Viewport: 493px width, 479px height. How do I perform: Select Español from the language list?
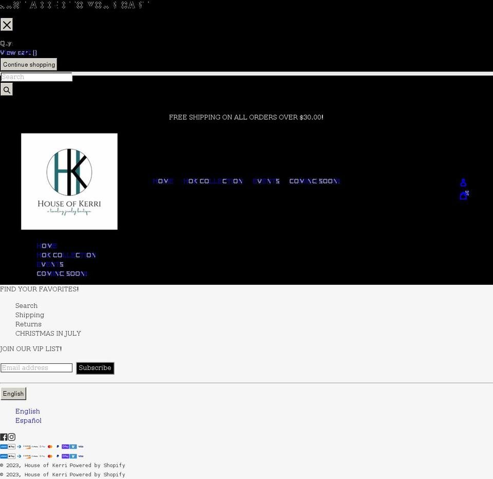[x=28, y=420]
